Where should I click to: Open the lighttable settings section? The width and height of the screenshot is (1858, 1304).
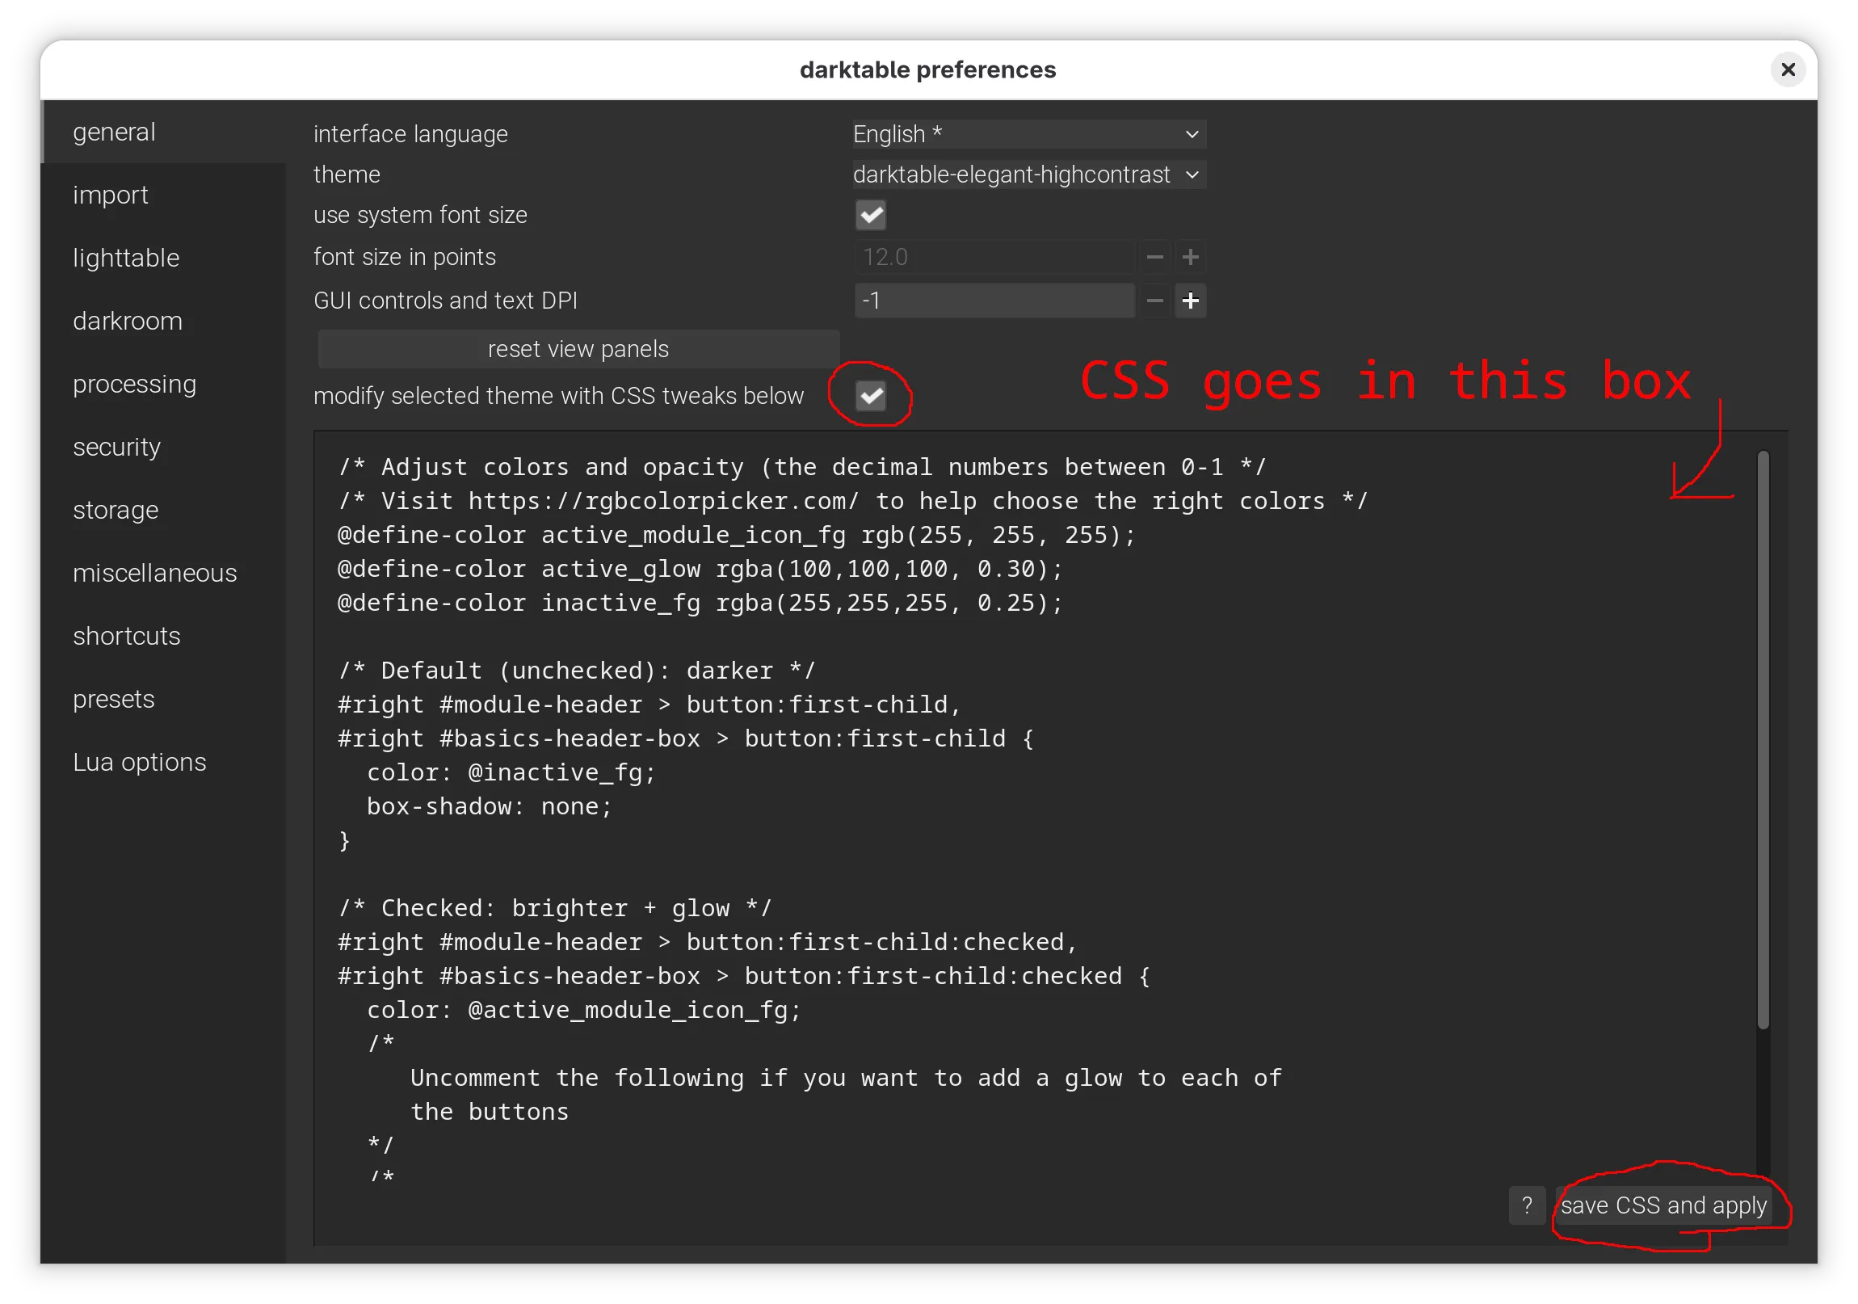(125, 258)
